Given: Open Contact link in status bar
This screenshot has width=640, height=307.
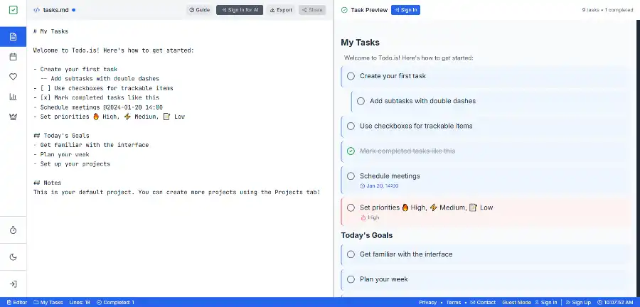Looking at the screenshot, I should [484, 303].
